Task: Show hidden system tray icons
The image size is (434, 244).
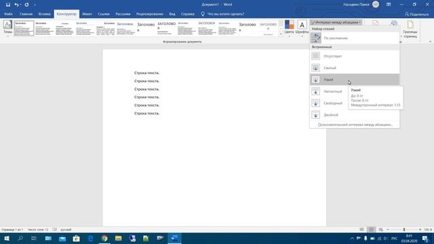Action: click(352, 239)
